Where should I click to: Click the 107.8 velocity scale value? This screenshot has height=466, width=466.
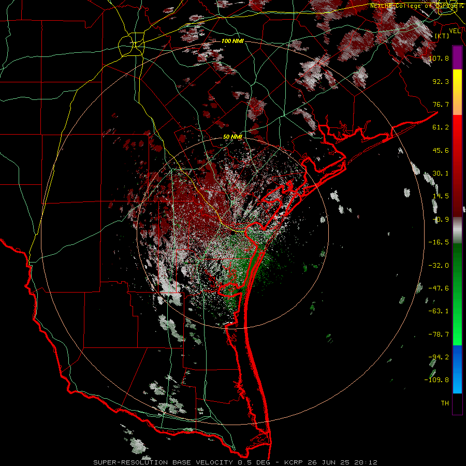point(439,58)
